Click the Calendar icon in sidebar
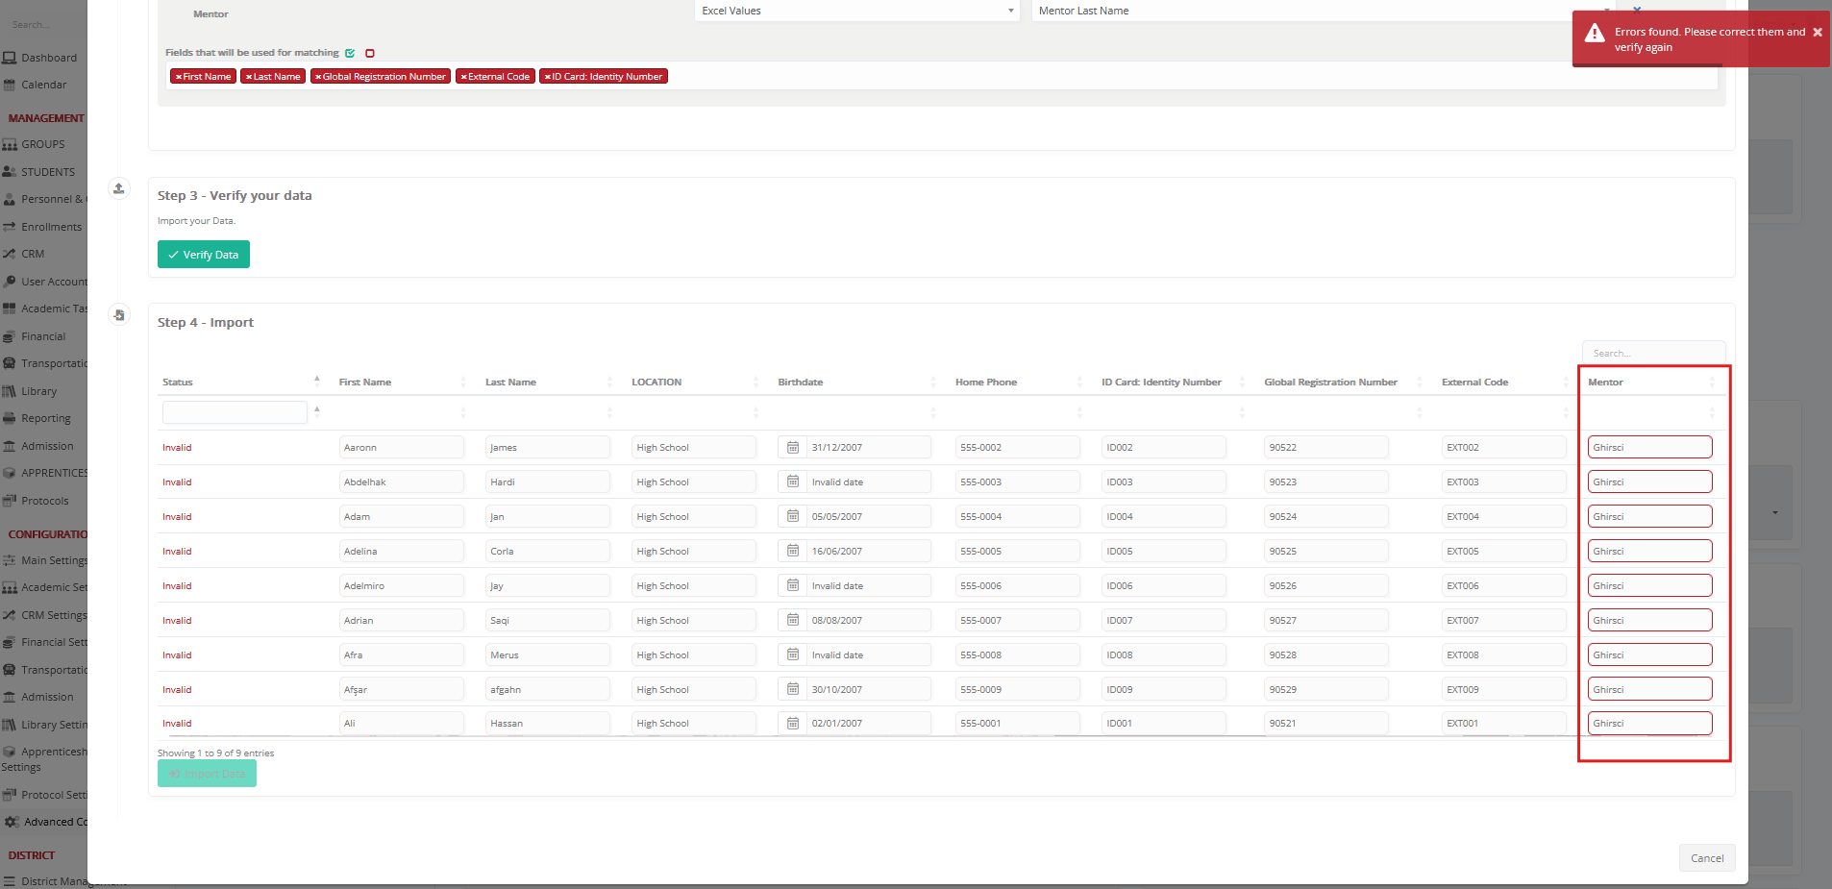The width and height of the screenshot is (1832, 889). 10,85
